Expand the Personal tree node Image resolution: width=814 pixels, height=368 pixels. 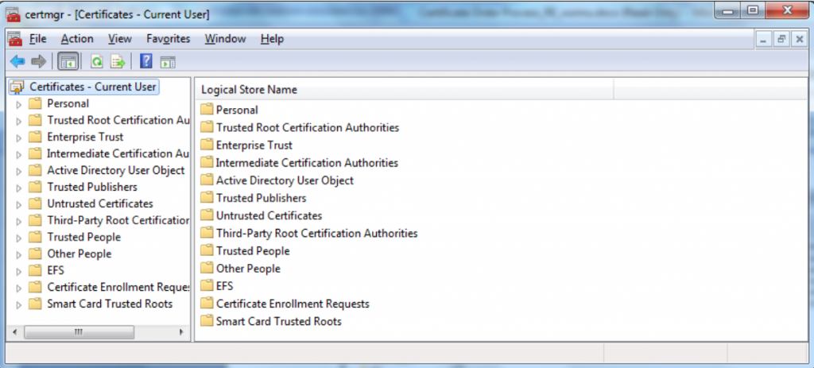pyautogui.click(x=19, y=104)
